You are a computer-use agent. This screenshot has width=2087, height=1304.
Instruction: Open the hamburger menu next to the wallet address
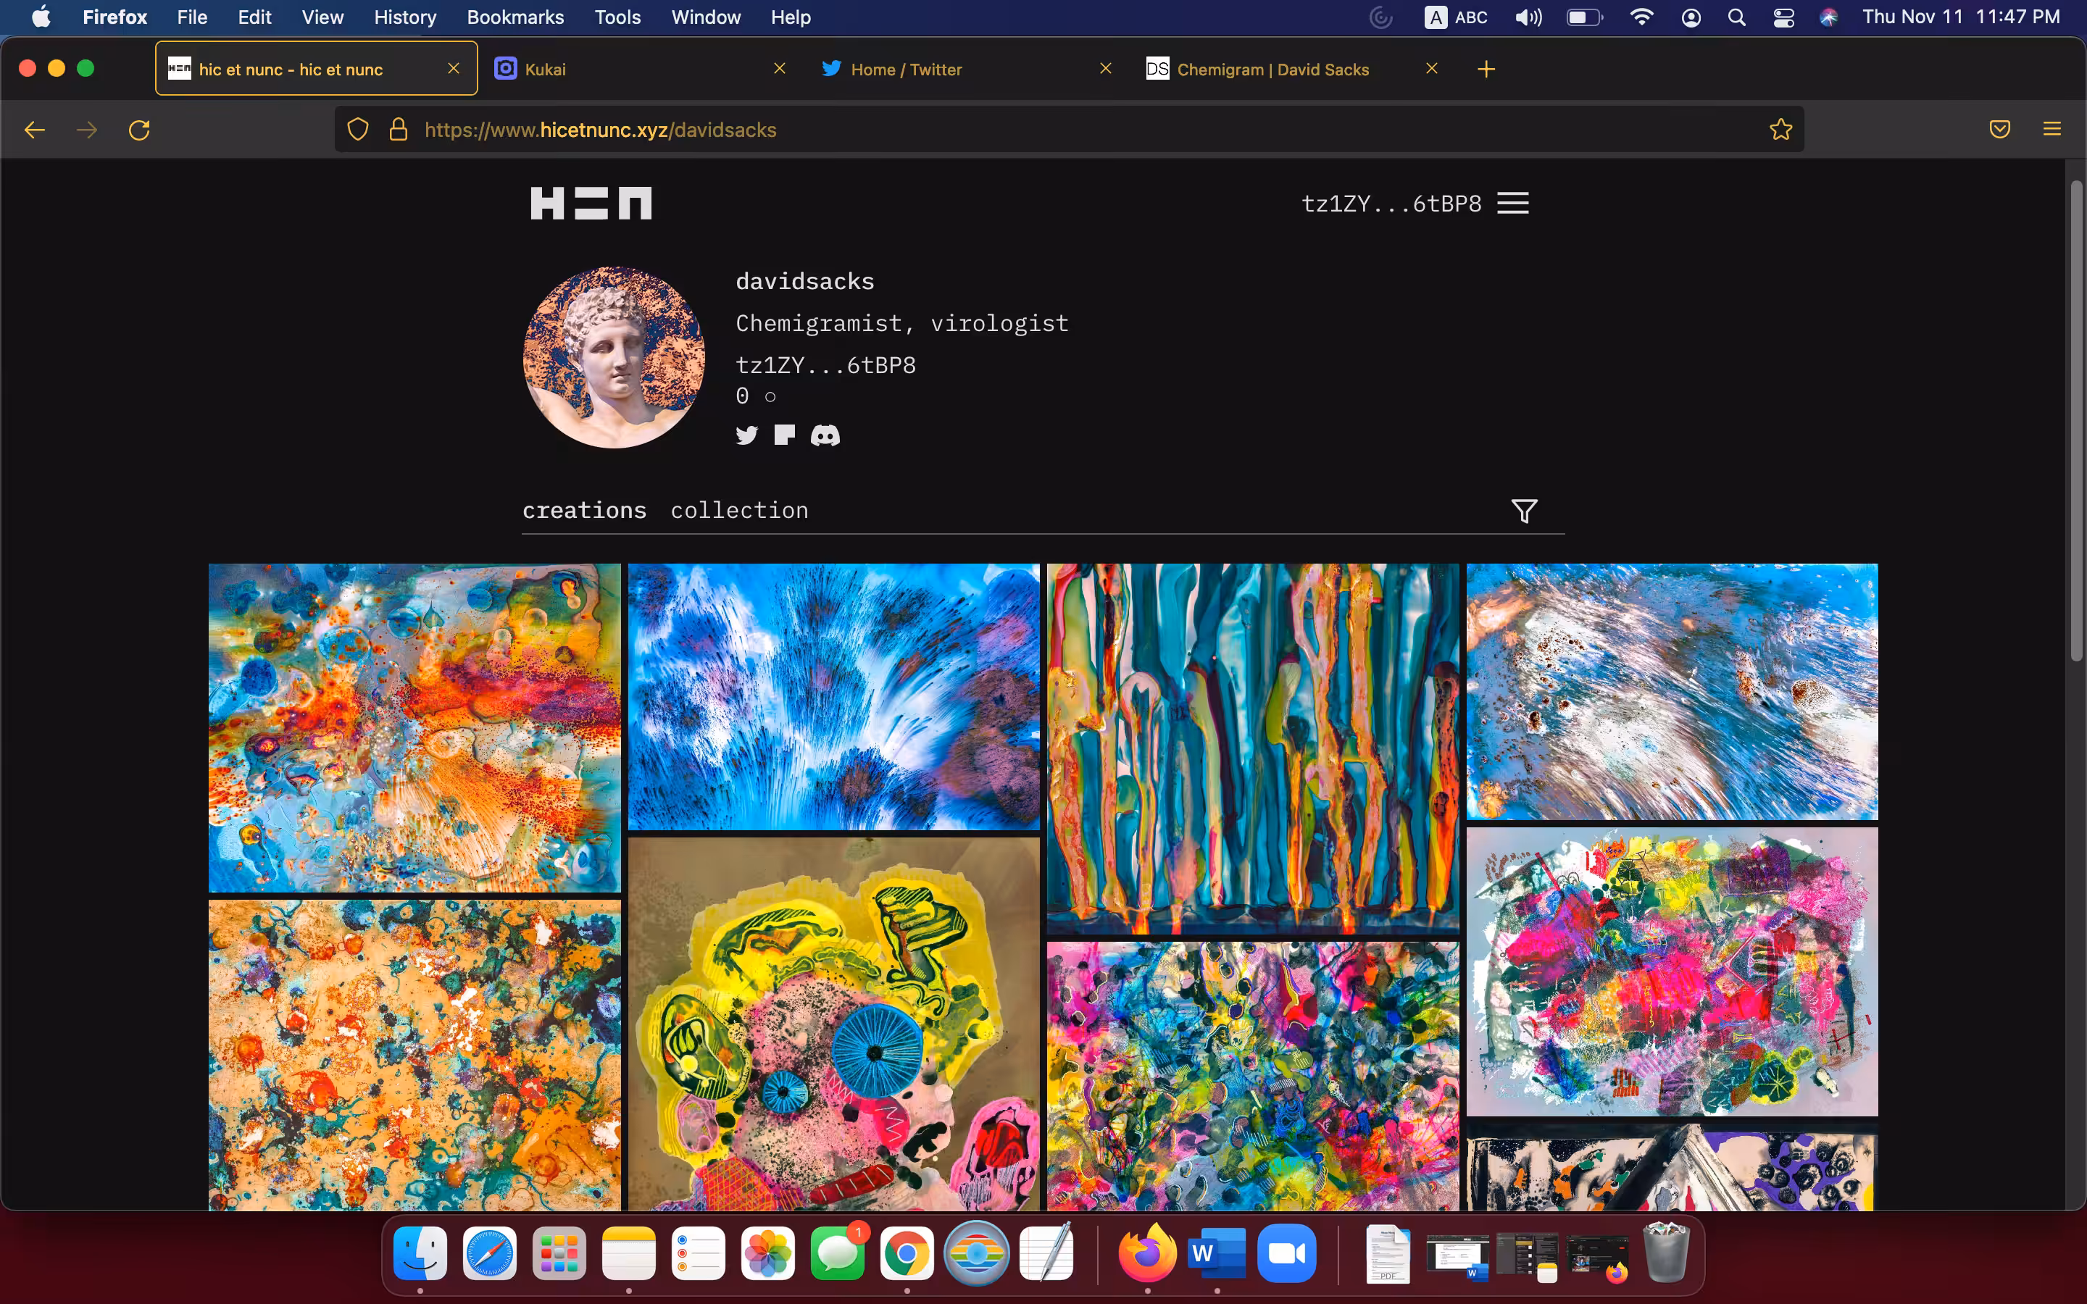click(x=1512, y=204)
